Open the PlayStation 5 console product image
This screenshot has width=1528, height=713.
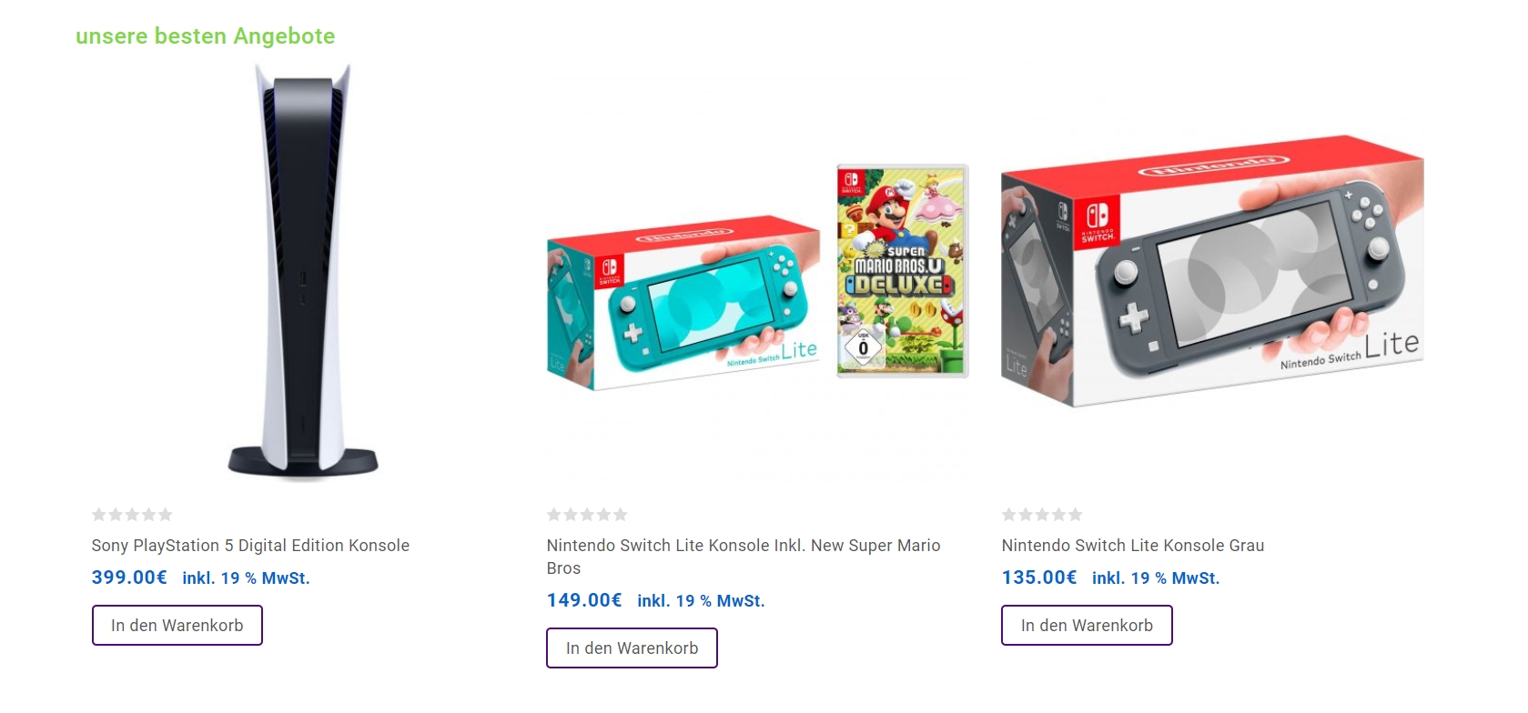point(302,271)
